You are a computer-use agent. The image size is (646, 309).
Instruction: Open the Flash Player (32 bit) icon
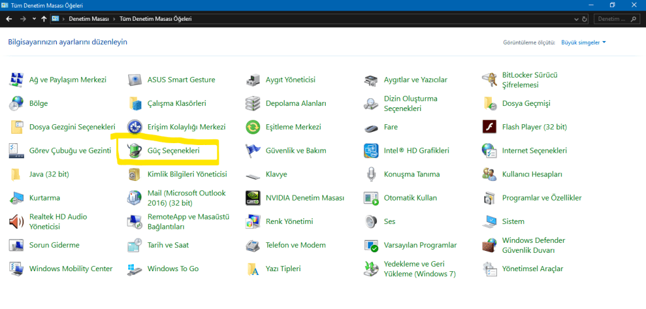pos(489,127)
